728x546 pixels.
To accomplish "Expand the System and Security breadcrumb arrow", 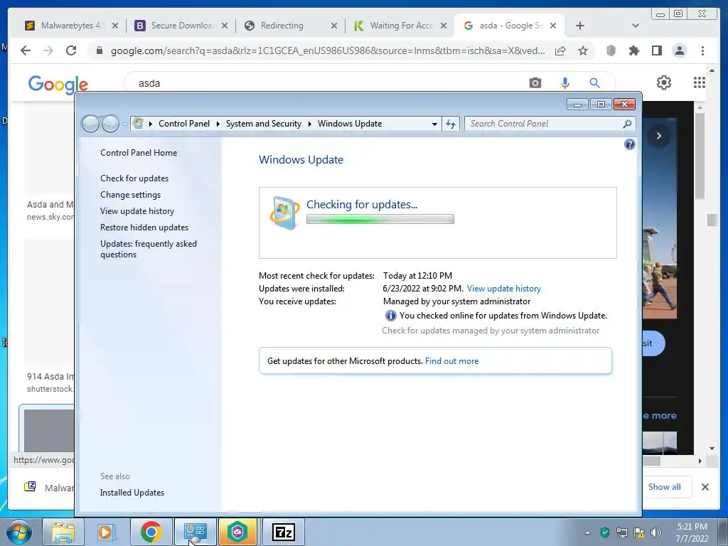I will pos(310,124).
